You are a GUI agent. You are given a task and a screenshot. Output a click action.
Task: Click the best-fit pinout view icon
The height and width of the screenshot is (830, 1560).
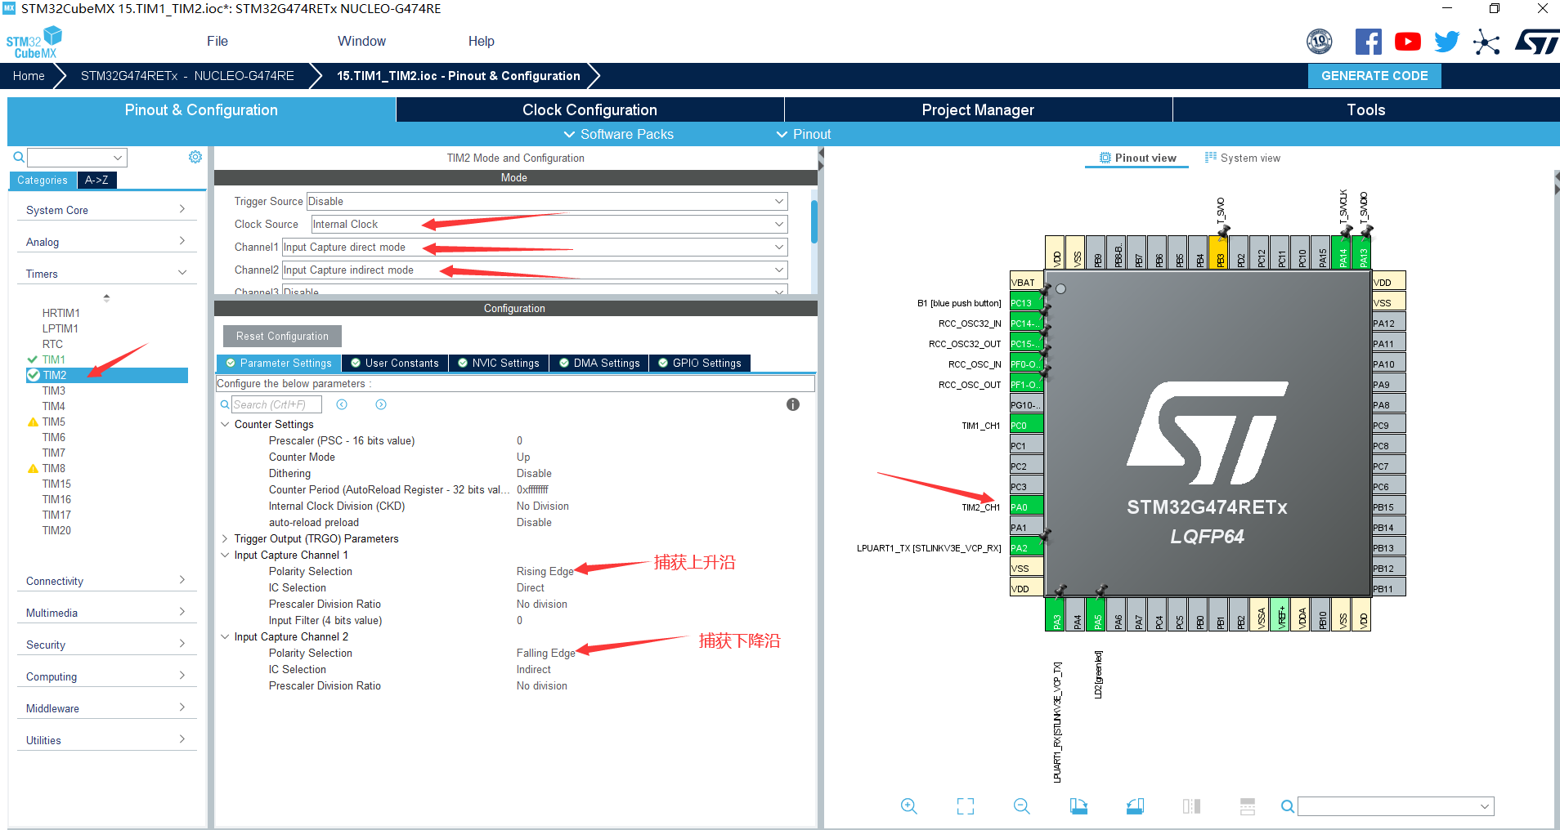[x=966, y=806]
